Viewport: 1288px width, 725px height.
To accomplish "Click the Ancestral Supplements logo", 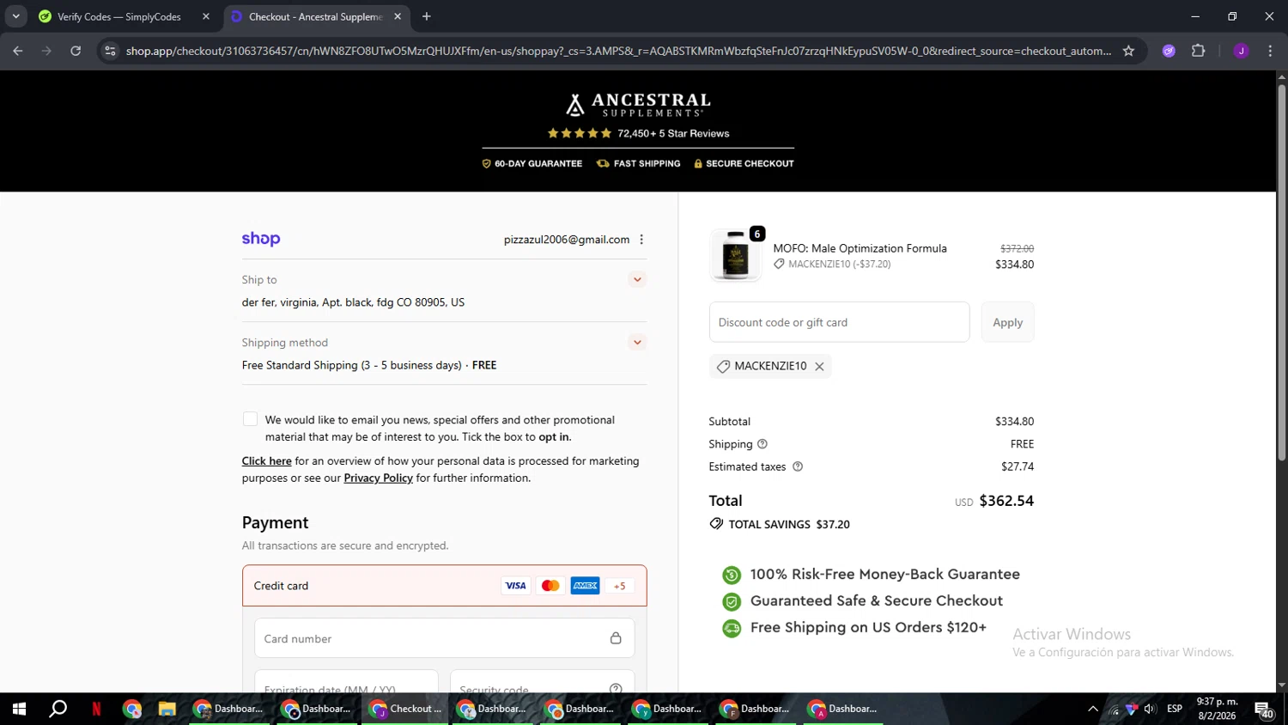I will [x=638, y=105].
